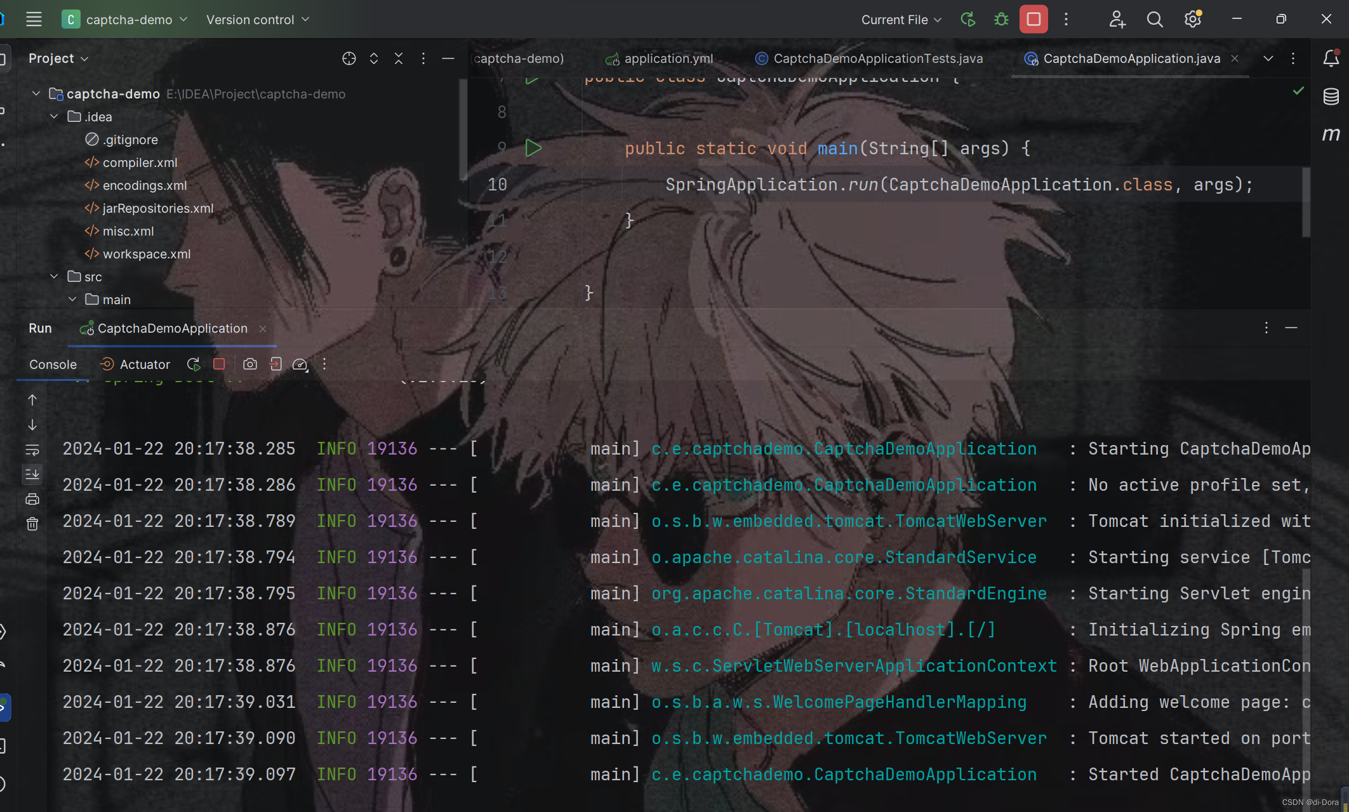Collapse the src folder

click(x=54, y=277)
